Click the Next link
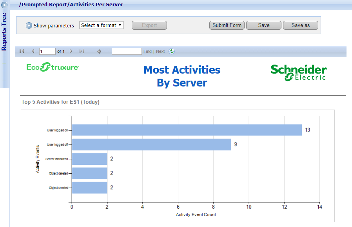This screenshot has width=352, height=227. click(160, 51)
